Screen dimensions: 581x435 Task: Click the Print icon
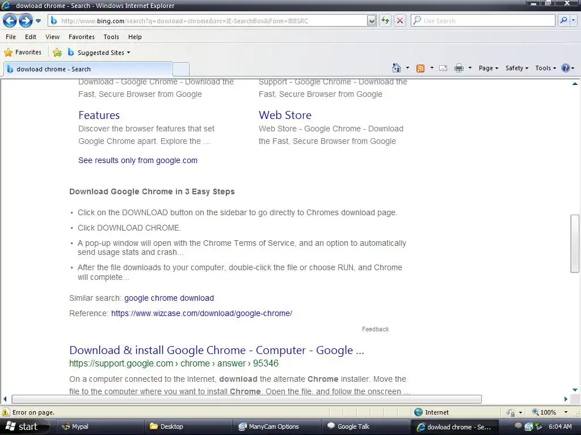point(458,68)
